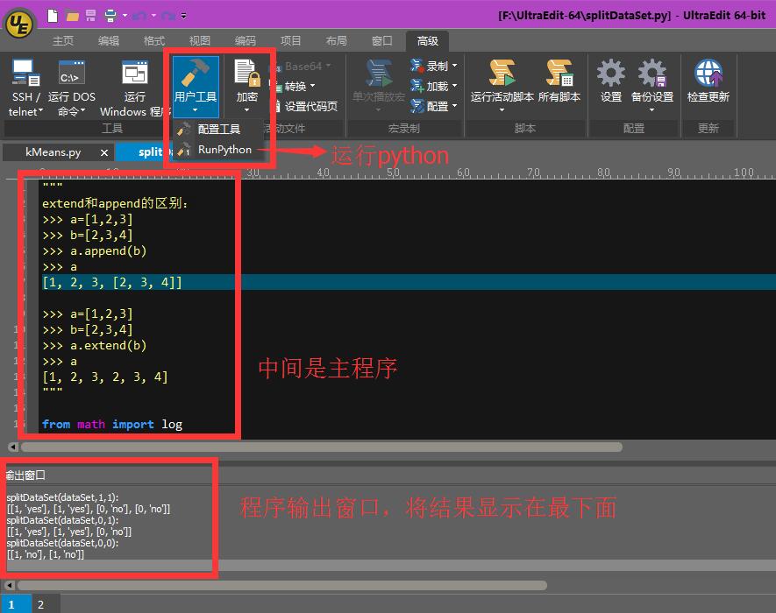Redo action in quick access toolbar
The image size is (776, 613).
(x=168, y=16)
